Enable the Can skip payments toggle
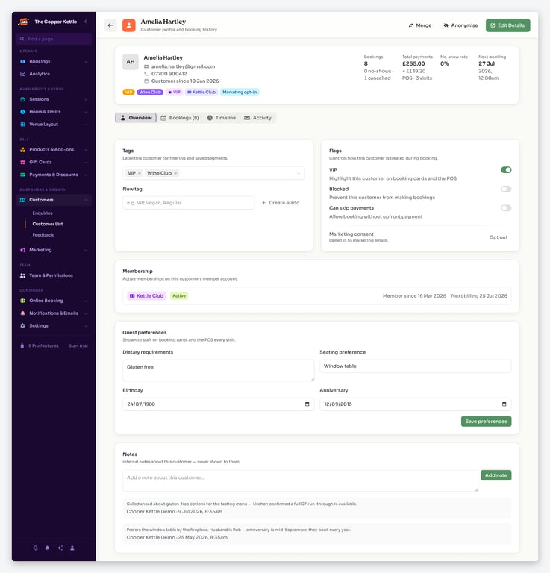The height and width of the screenshot is (573, 550). pos(506,208)
